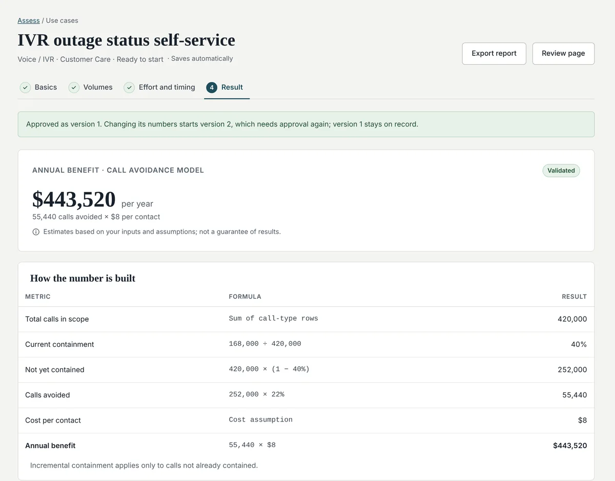The width and height of the screenshot is (615, 481).
Task: Open the Review page button
Action: tap(563, 53)
